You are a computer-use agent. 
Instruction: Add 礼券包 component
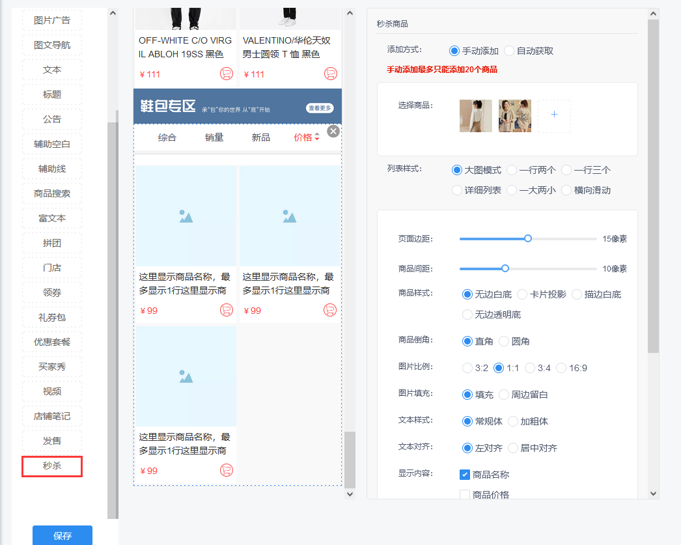pos(52,318)
